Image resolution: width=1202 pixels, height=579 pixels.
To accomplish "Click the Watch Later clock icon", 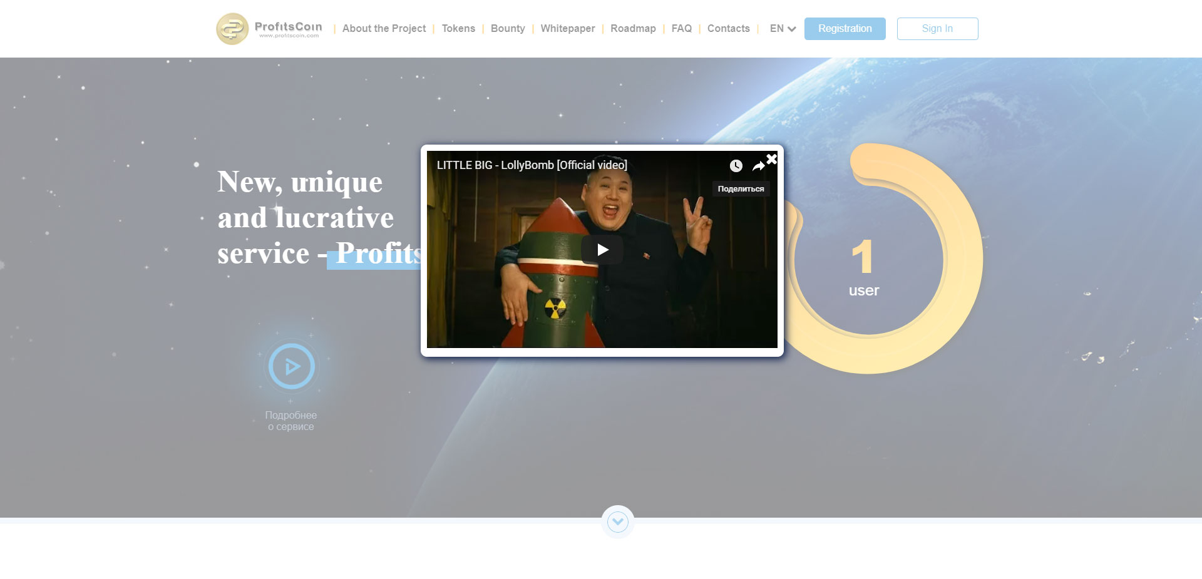I will pos(736,166).
